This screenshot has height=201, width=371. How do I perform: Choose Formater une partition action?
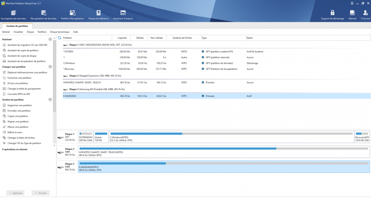19,111
